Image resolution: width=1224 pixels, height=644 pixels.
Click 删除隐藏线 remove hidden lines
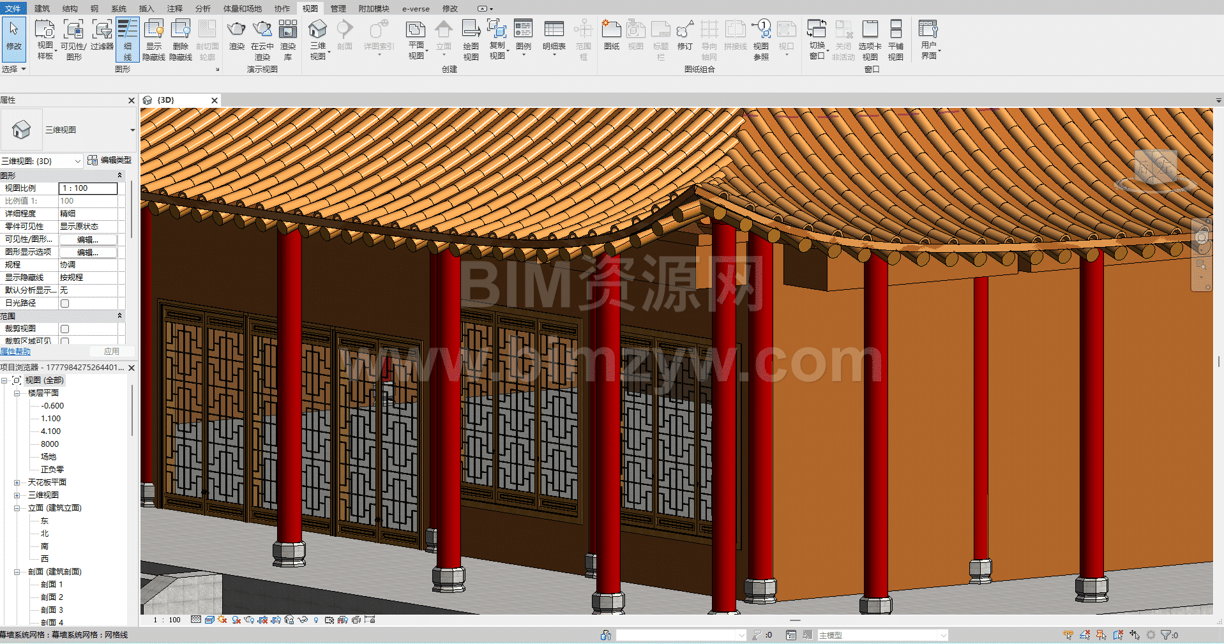181,40
